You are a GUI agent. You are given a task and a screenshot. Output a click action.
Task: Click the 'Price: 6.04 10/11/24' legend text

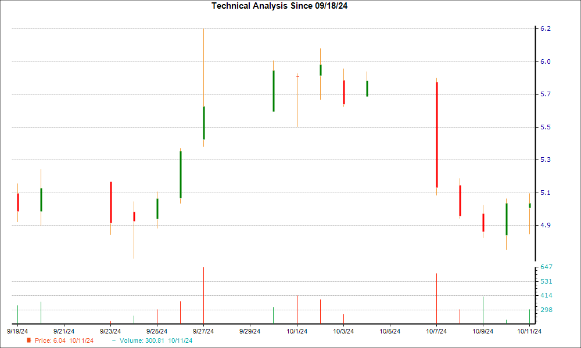click(64, 340)
